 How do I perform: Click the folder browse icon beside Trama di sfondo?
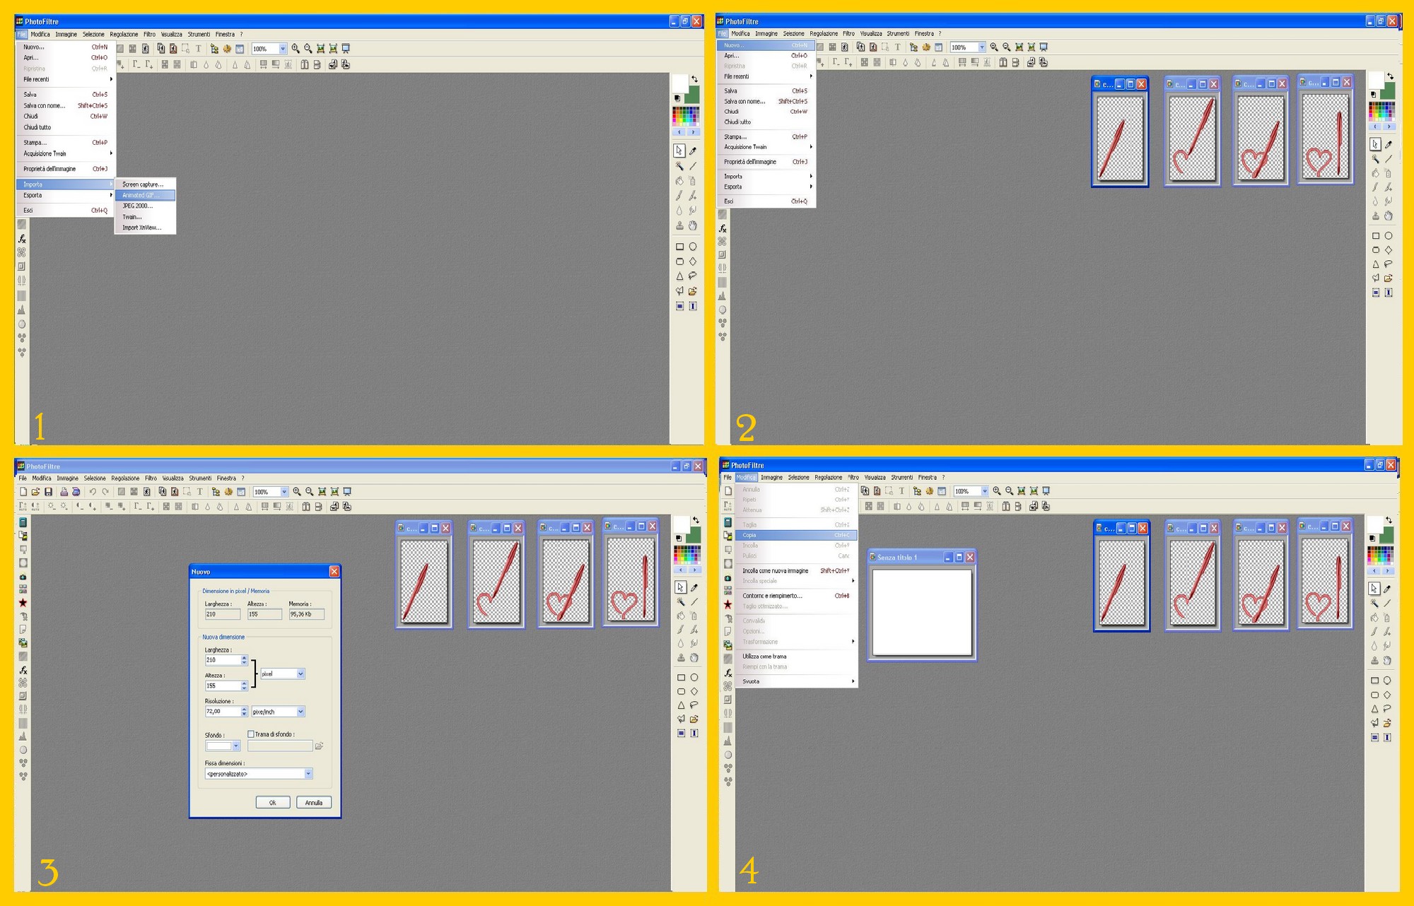point(319,746)
